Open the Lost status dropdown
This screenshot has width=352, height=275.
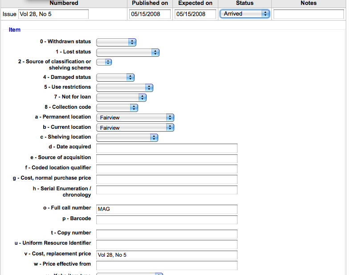click(x=127, y=52)
